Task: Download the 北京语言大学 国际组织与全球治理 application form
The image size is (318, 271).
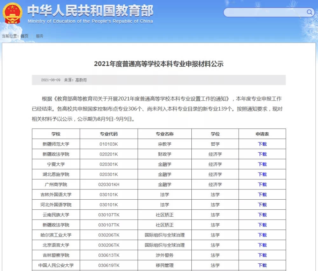Action: [x=262, y=245]
